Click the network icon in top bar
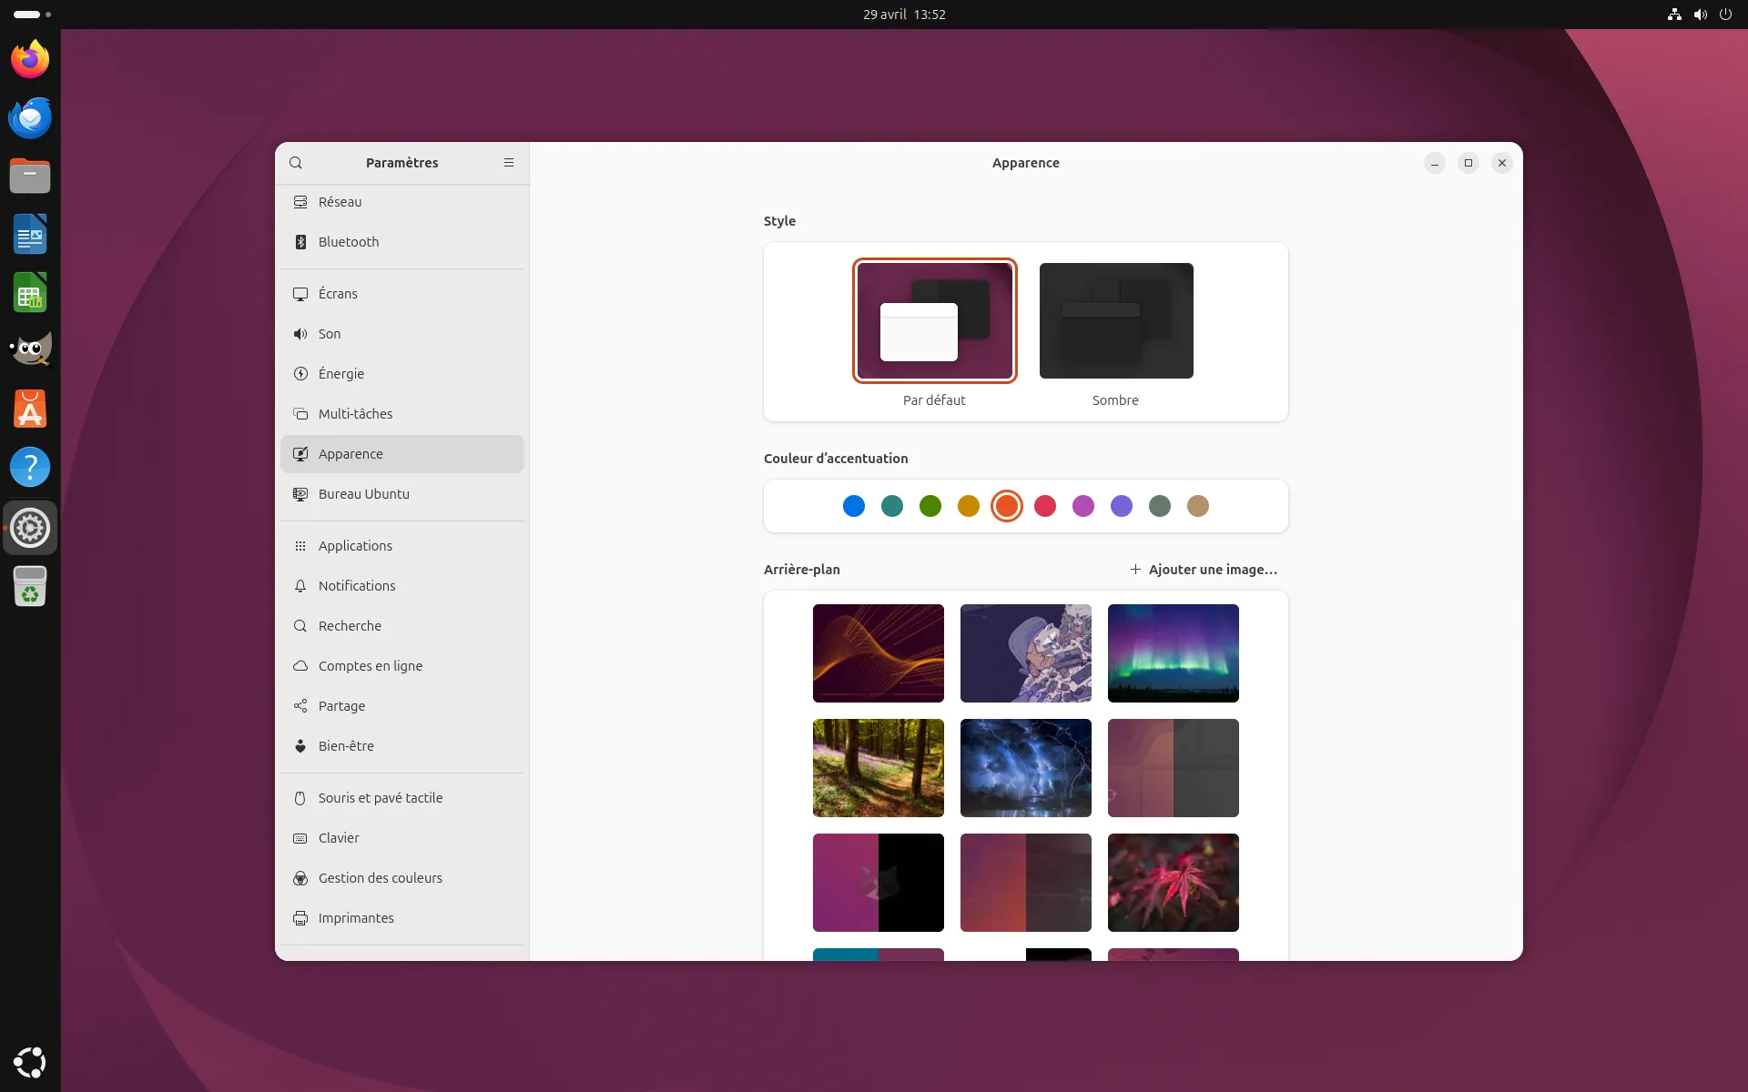The height and width of the screenshot is (1092, 1748). point(1674,15)
